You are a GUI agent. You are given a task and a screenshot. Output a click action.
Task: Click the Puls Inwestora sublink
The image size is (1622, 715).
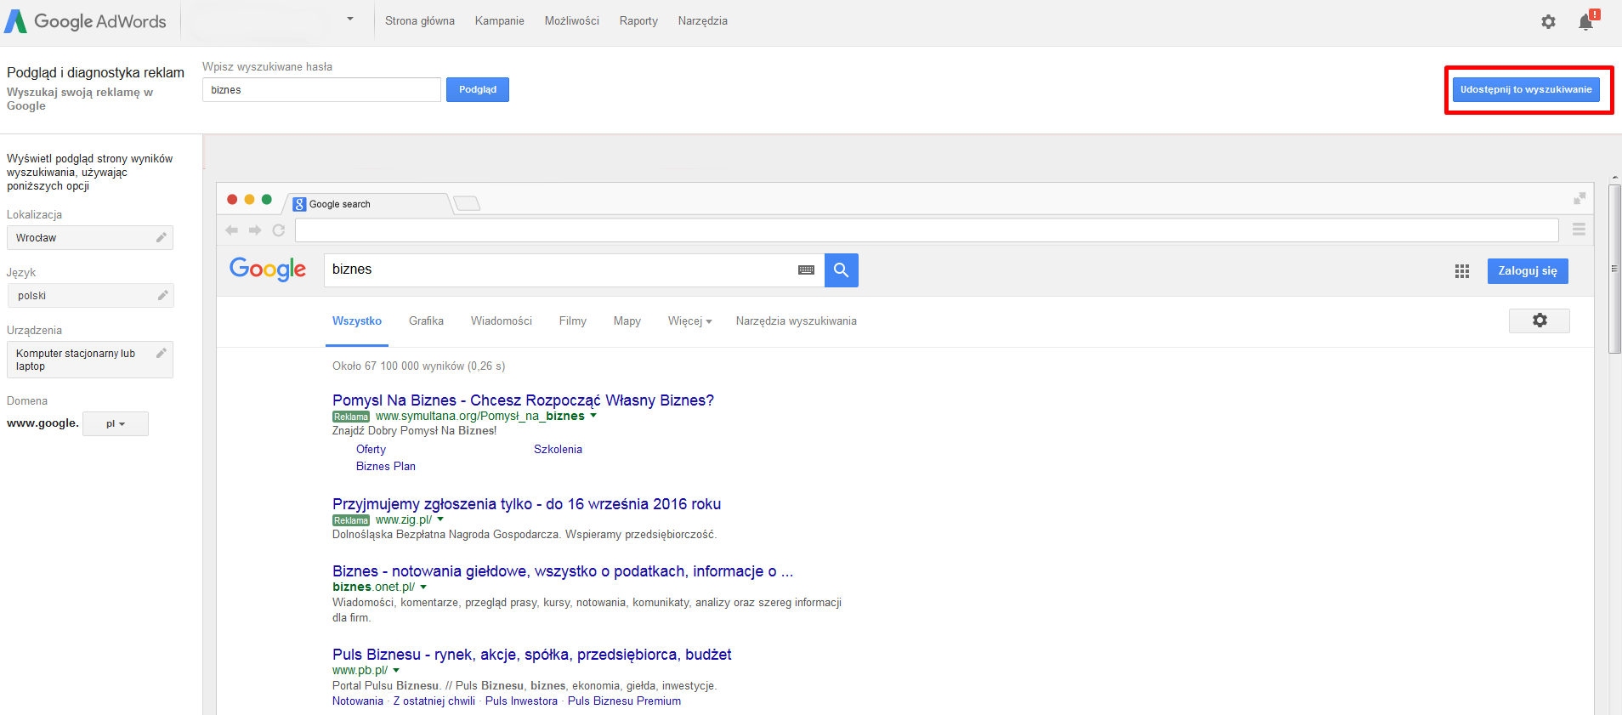(x=521, y=701)
